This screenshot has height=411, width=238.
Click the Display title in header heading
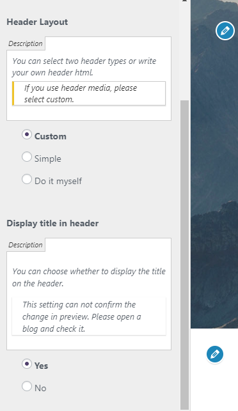tap(52, 223)
